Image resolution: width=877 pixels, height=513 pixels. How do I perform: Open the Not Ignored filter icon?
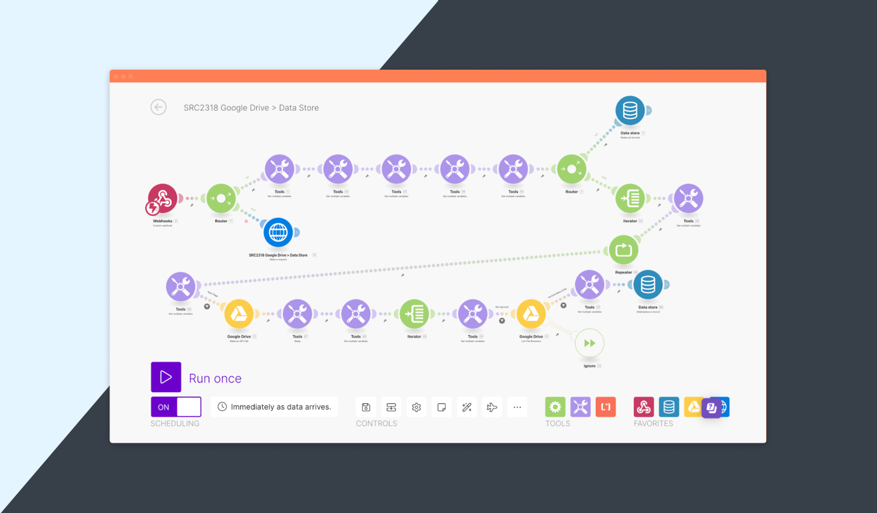point(502,320)
